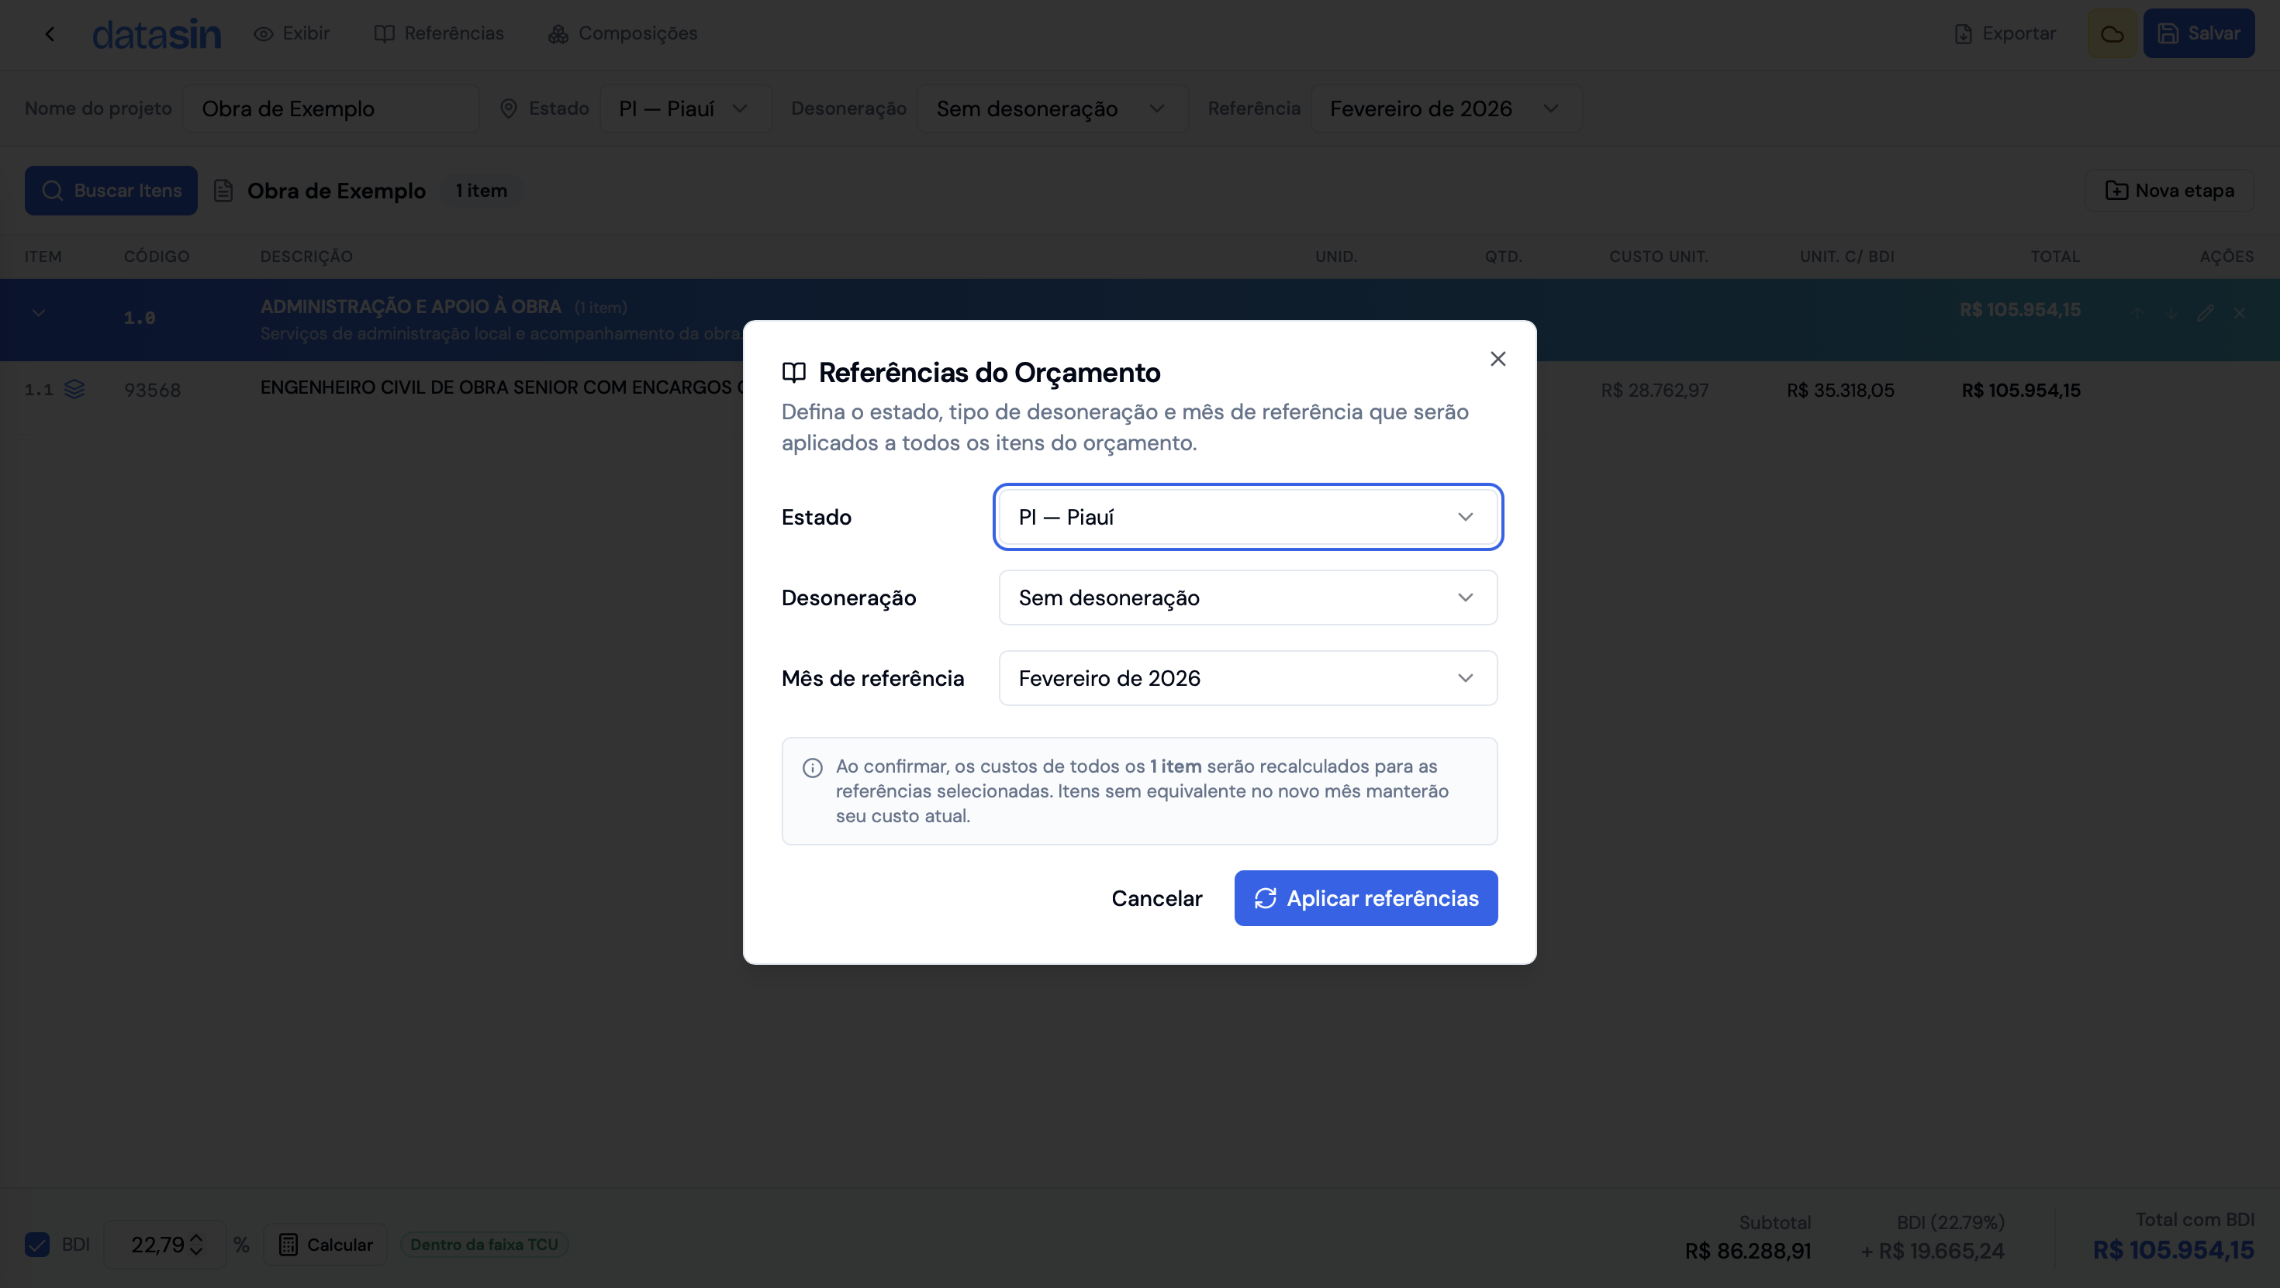Open the Composições menu

(622, 33)
